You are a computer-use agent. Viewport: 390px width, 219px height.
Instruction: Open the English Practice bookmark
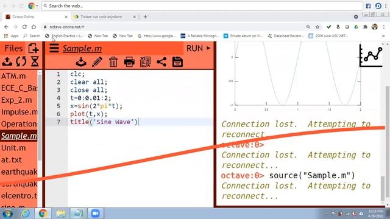[64, 36]
